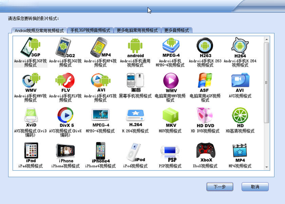Screen dimensions: 285x204
Task: Choose the Android 3G2 video format icon
Action: (65, 47)
